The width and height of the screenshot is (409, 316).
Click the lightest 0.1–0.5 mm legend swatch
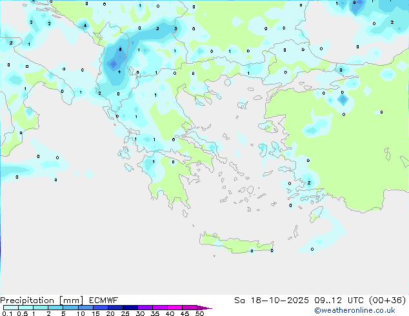(x=11, y=308)
